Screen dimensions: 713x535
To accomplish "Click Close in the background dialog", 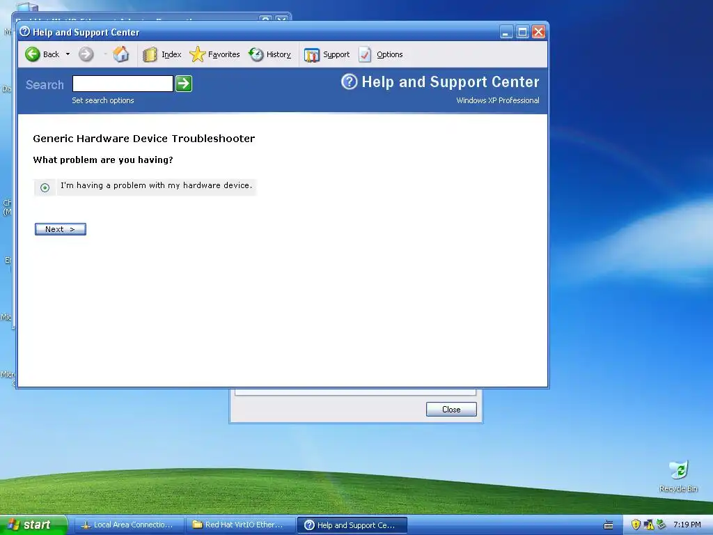I will click(x=451, y=410).
